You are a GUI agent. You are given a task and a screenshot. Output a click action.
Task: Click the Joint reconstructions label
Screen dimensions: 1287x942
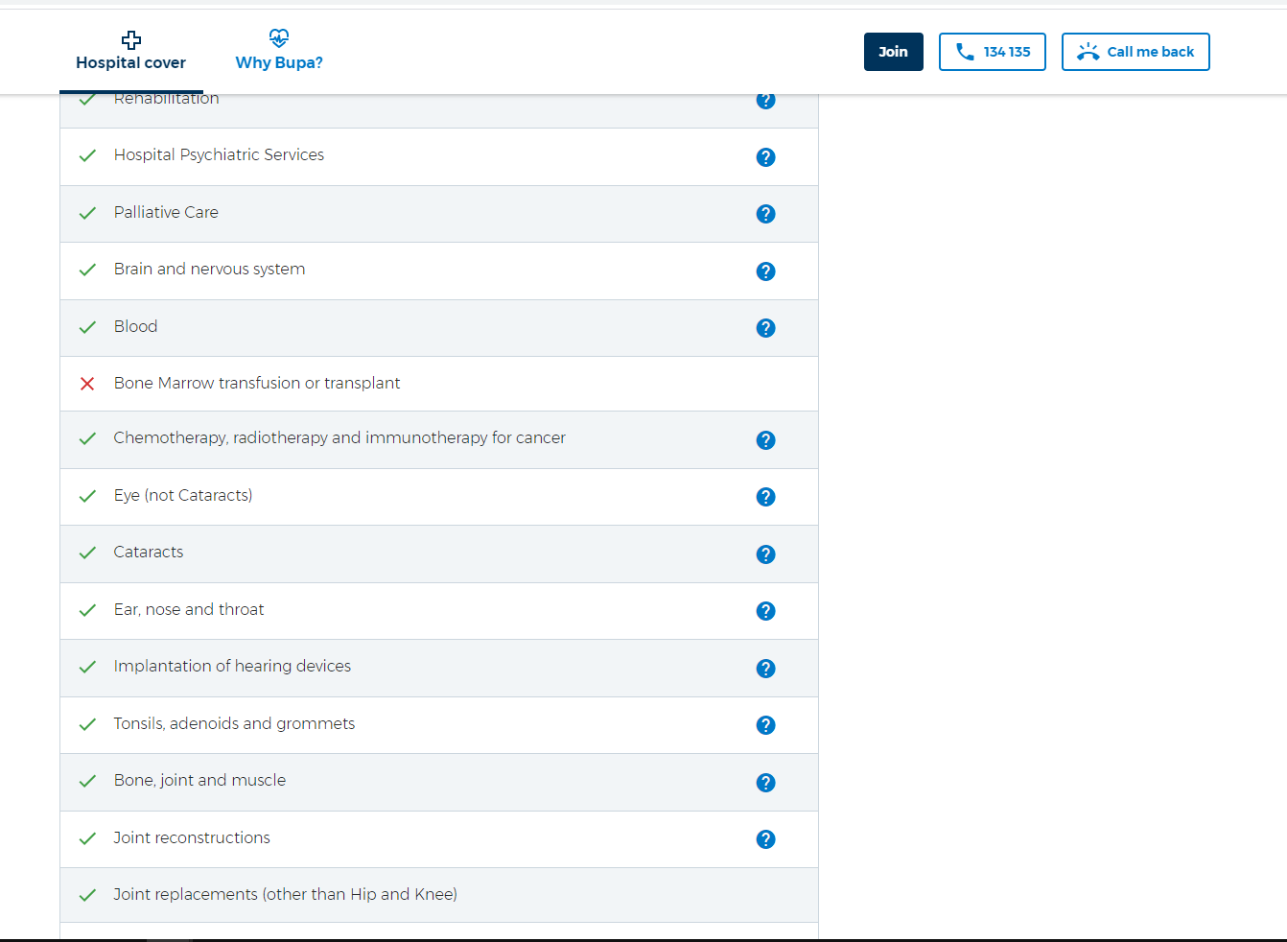[192, 837]
